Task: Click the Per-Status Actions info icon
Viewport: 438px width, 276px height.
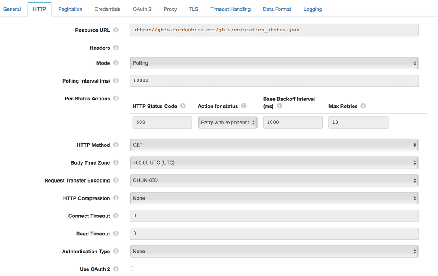Action: coord(116,99)
